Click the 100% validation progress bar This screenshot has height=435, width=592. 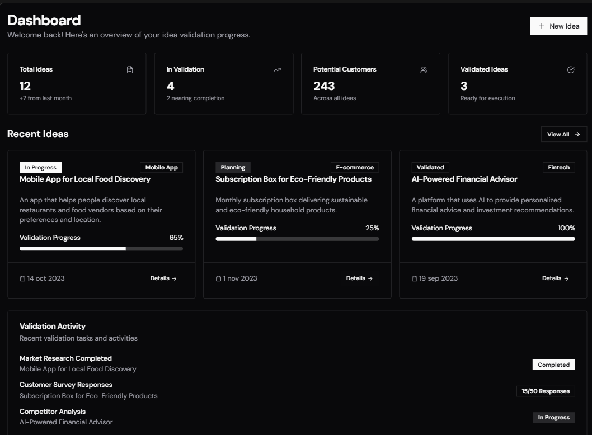(x=493, y=239)
